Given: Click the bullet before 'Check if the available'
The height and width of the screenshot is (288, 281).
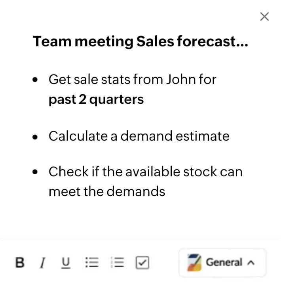Looking at the screenshot, I should coord(36,172).
